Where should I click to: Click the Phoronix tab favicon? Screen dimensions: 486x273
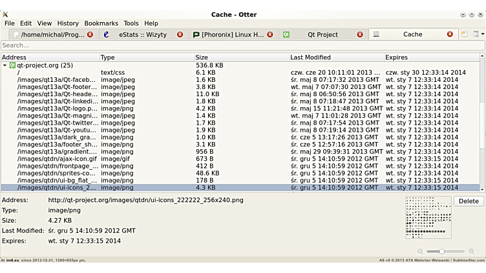196,35
